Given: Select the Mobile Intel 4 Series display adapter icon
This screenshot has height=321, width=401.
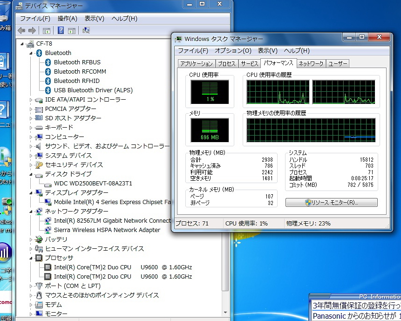Looking at the screenshot, I should coord(48,202).
